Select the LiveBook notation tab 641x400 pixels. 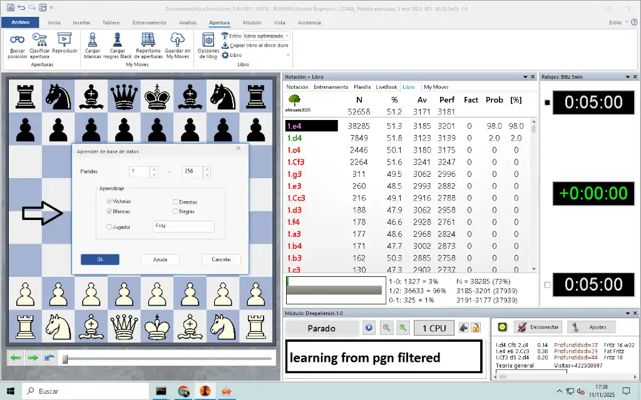[386, 87]
